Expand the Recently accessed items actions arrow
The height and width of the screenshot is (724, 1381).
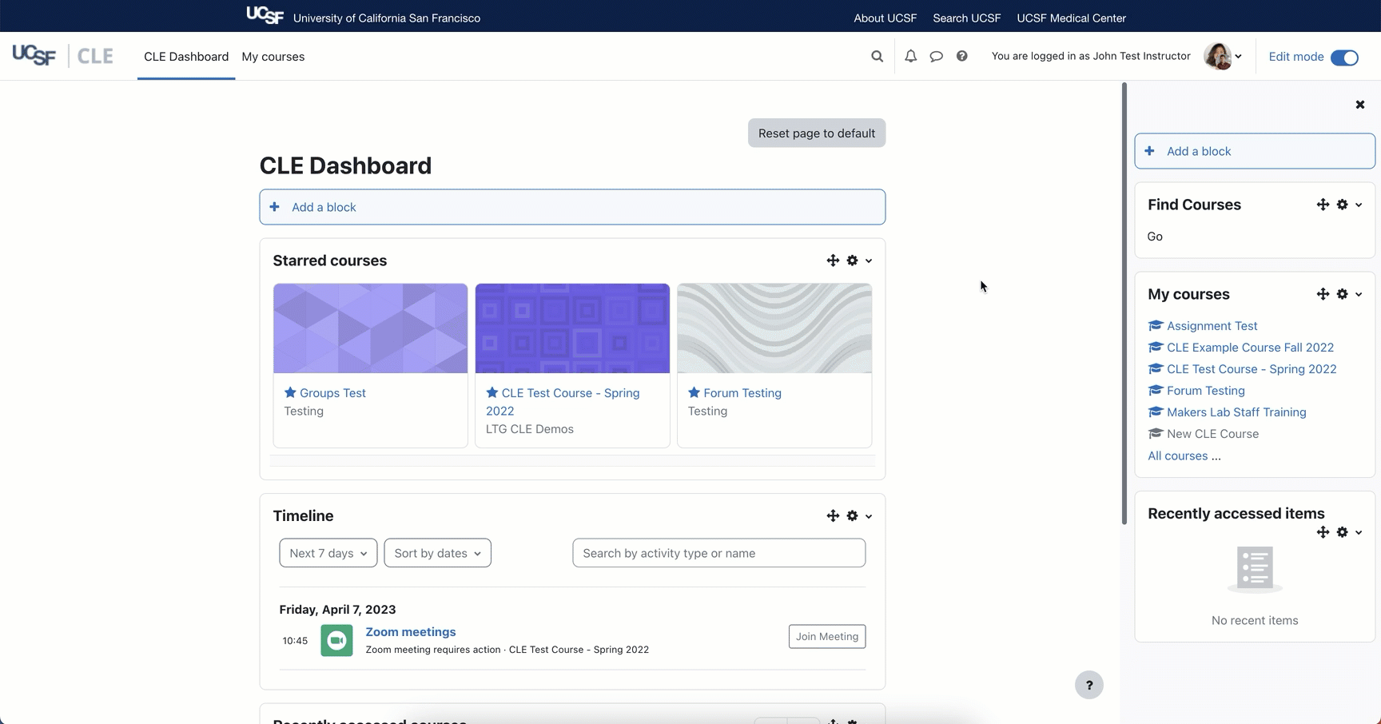(x=1359, y=533)
